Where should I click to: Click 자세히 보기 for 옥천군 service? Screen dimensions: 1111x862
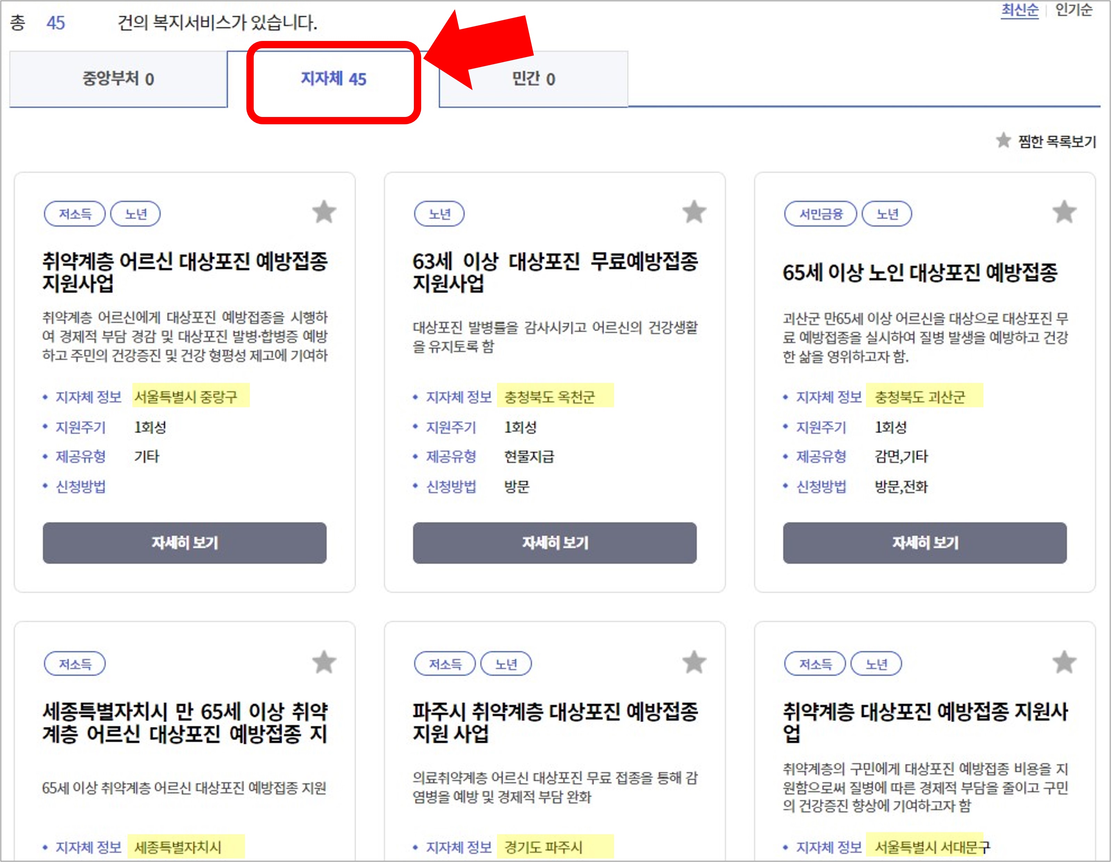555,543
